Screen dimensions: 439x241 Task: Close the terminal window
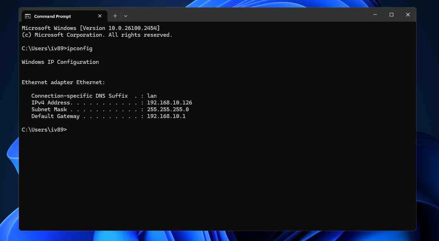click(408, 15)
